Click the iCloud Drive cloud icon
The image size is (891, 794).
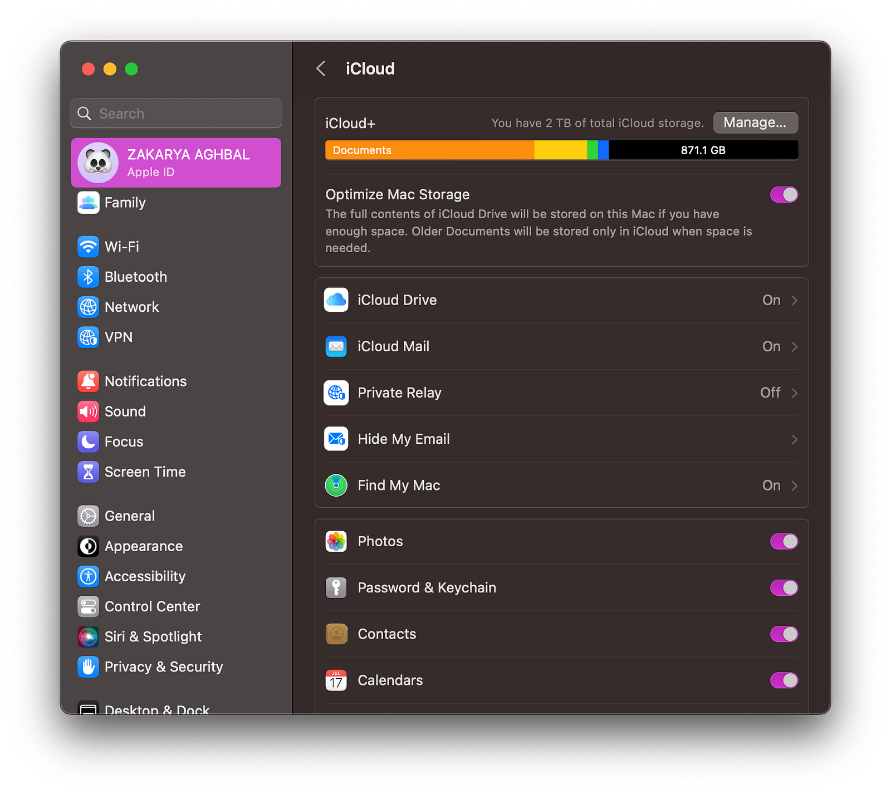point(336,300)
